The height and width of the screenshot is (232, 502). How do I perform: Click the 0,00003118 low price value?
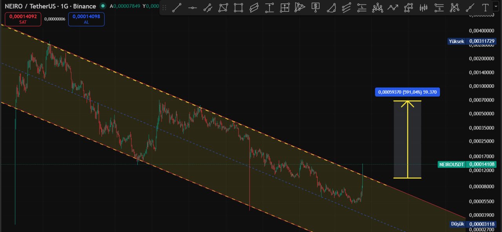482,224
